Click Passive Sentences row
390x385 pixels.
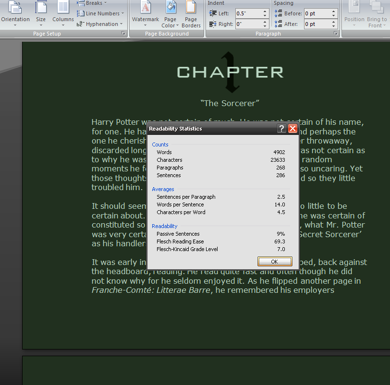click(x=220, y=234)
